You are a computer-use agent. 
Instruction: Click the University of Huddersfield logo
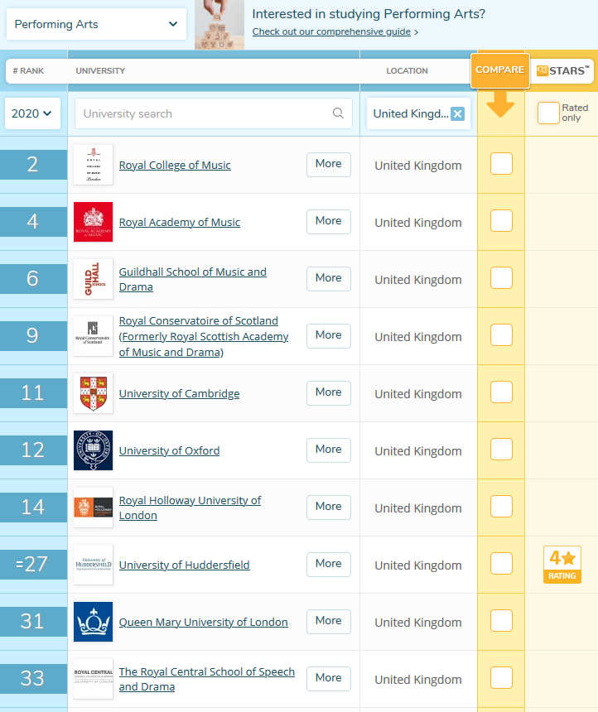coord(93,565)
